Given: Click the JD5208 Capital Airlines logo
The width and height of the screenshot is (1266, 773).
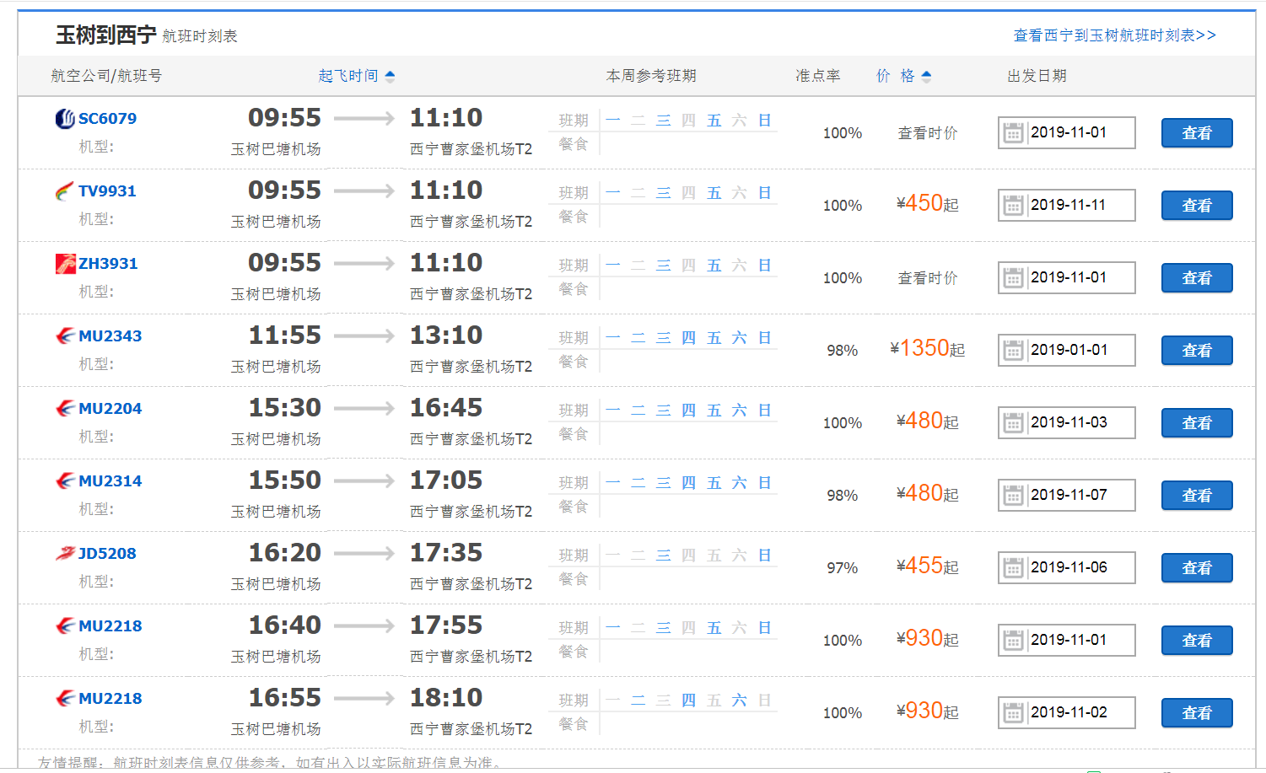Looking at the screenshot, I should [x=65, y=554].
